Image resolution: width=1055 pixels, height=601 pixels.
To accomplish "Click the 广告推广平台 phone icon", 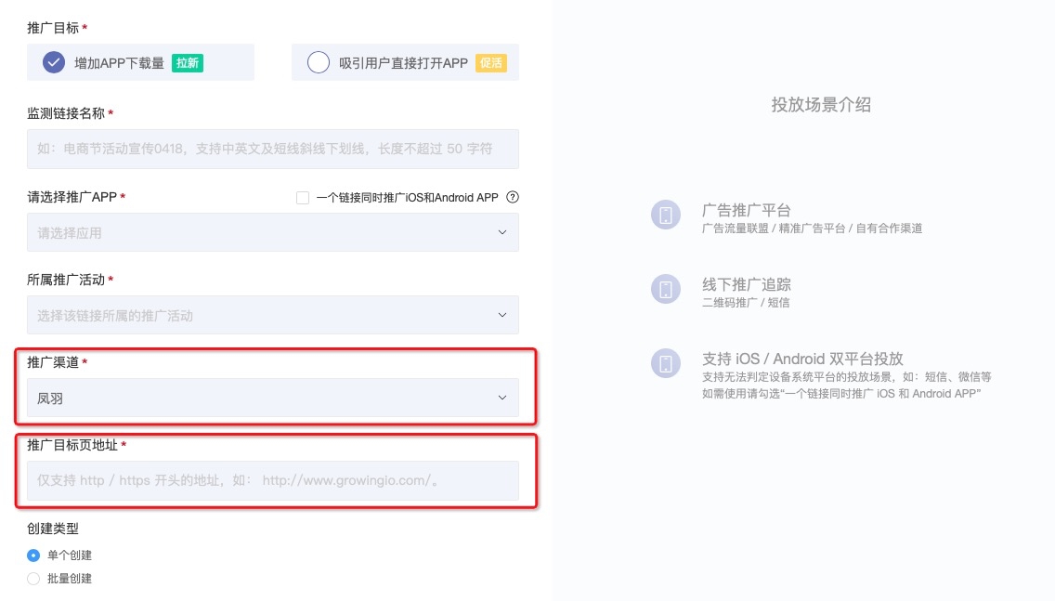I will 666,216.
